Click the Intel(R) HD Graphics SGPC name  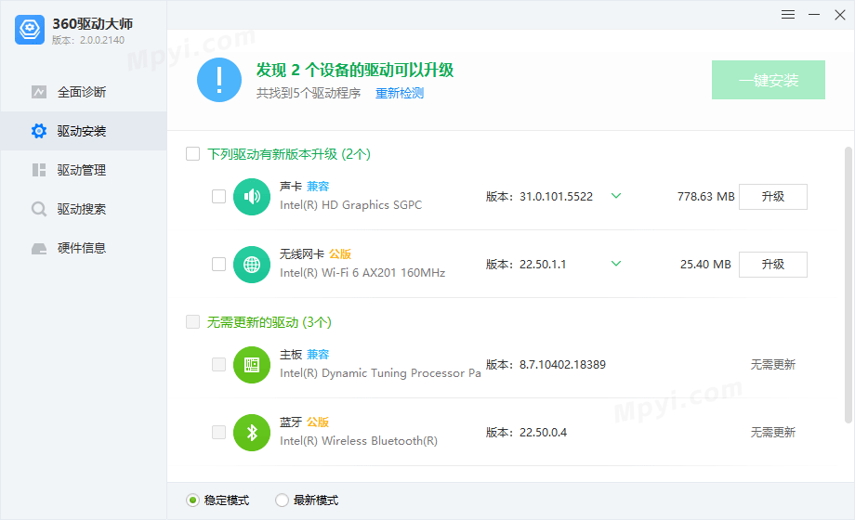click(x=351, y=205)
